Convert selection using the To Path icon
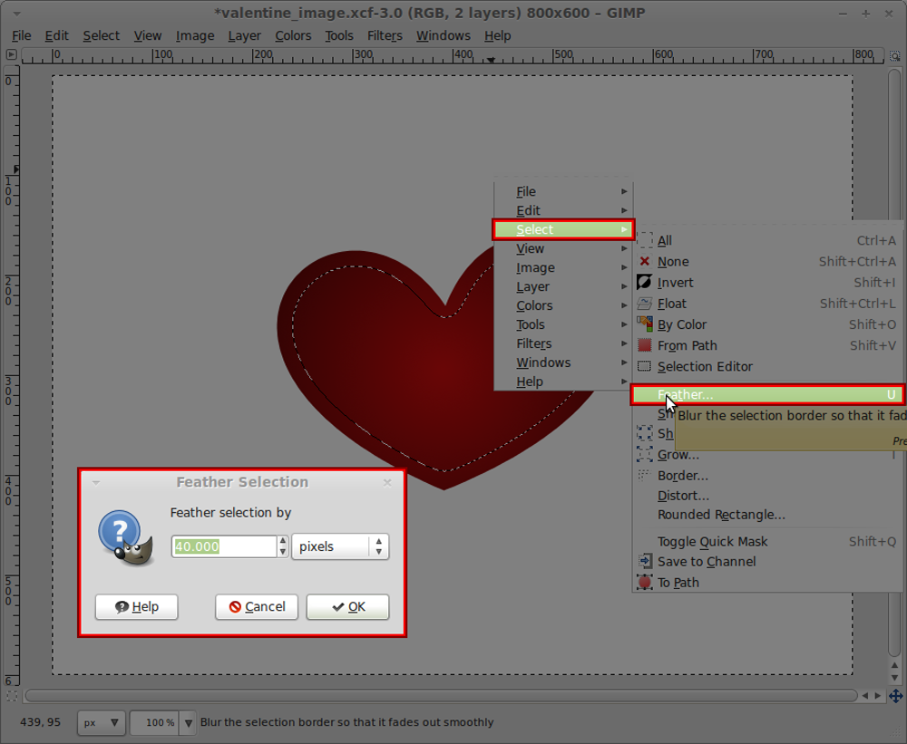Viewport: 907px width, 744px height. [x=645, y=583]
